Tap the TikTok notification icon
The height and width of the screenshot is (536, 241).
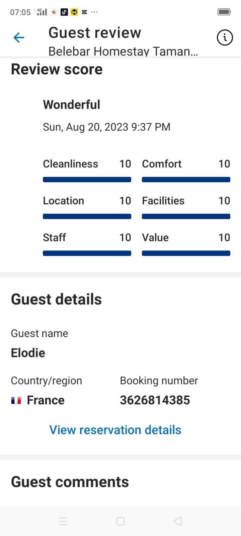point(64,12)
